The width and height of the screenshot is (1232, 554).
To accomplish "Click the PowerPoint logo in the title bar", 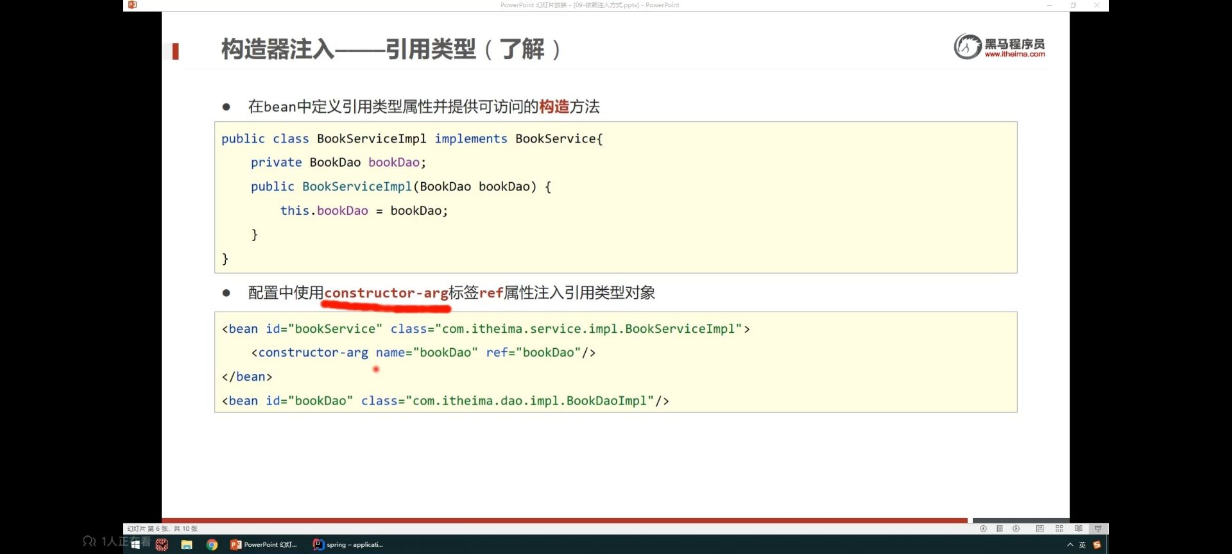I will click(x=132, y=4).
